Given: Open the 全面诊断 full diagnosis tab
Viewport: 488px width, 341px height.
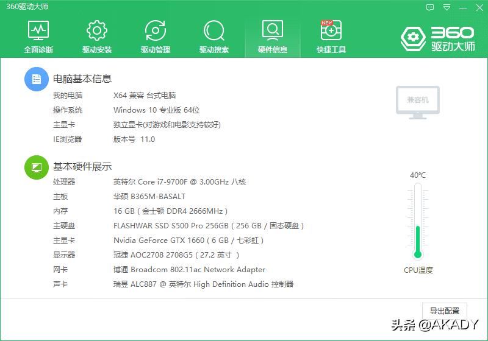Looking at the screenshot, I should tap(38, 37).
